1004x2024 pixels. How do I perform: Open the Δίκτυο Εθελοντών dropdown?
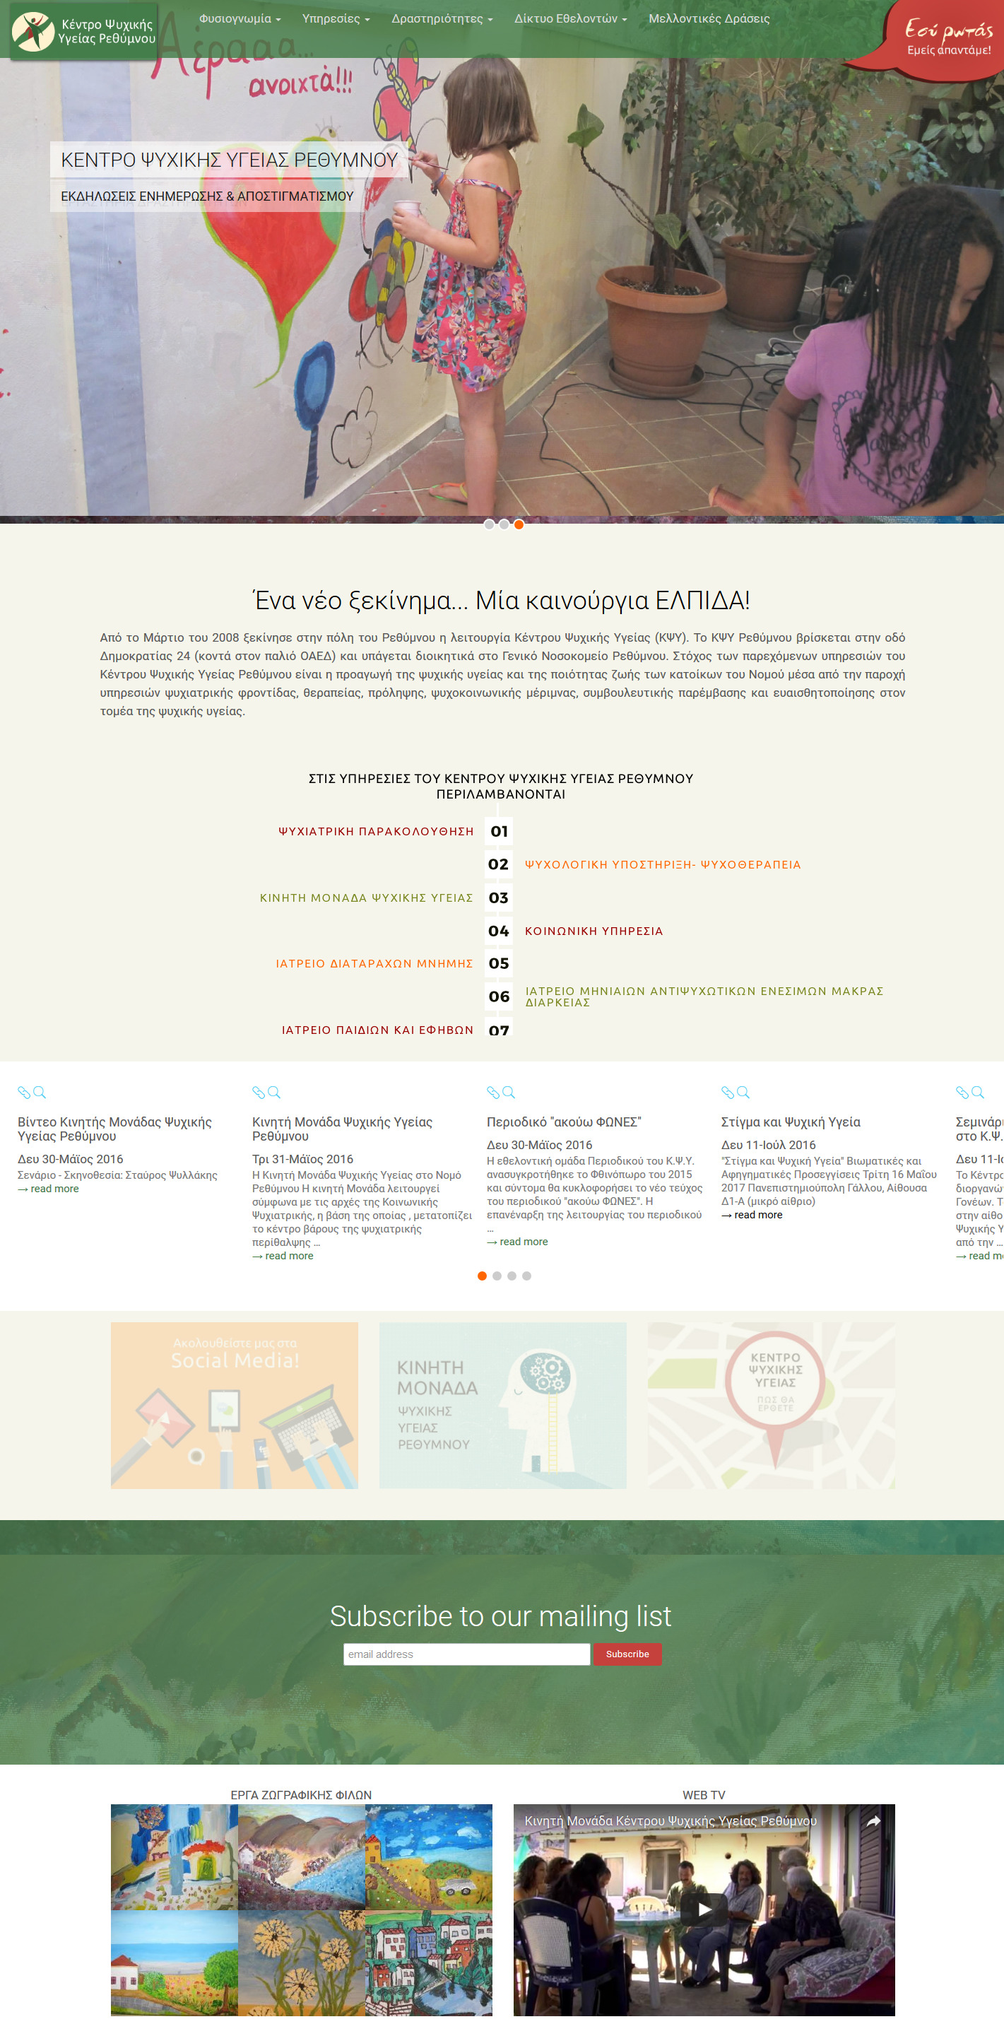coord(570,19)
